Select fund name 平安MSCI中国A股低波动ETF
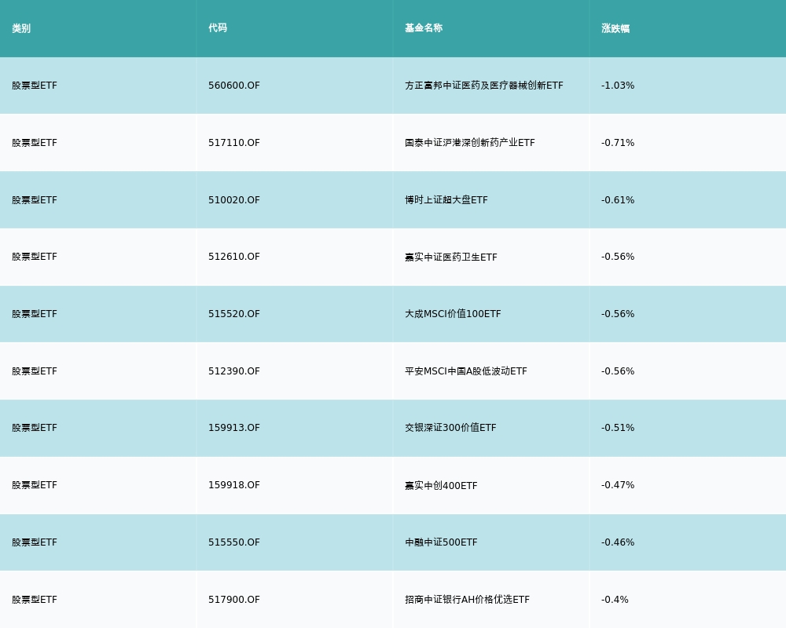This screenshot has width=786, height=628. point(465,371)
